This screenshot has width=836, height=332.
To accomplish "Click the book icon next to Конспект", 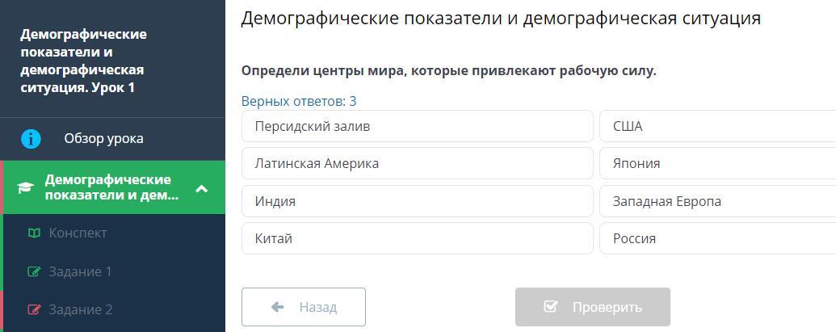I will [x=34, y=233].
